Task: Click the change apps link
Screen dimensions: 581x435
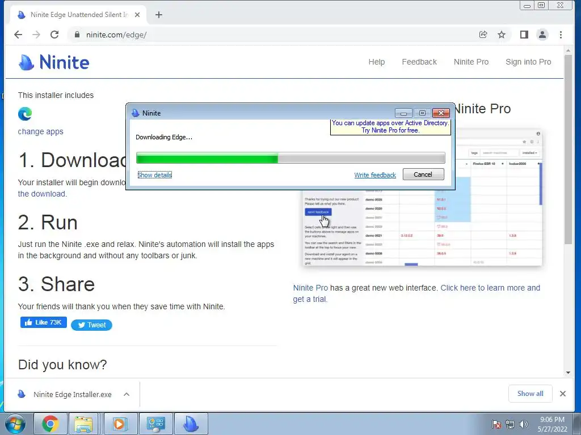Action: (40, 131)
